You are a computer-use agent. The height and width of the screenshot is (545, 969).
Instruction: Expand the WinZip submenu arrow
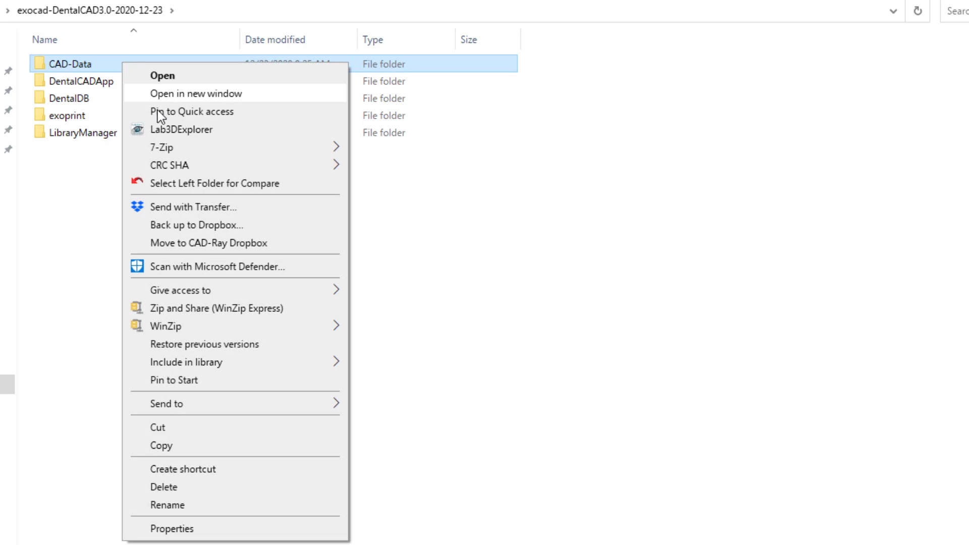pos(336,325)
